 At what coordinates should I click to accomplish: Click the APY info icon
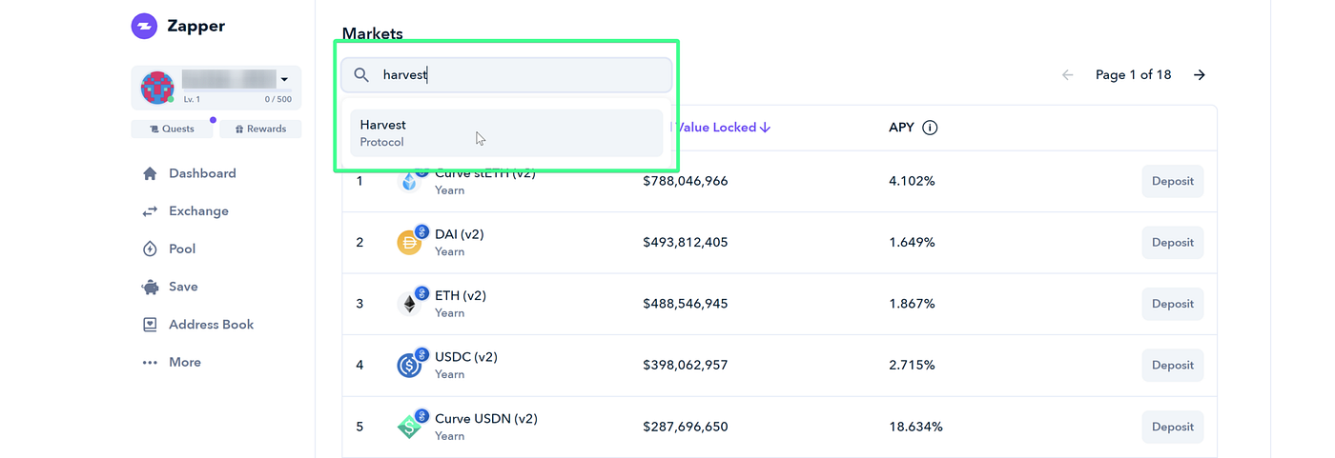pyautogui.click(x=930, y=128)
